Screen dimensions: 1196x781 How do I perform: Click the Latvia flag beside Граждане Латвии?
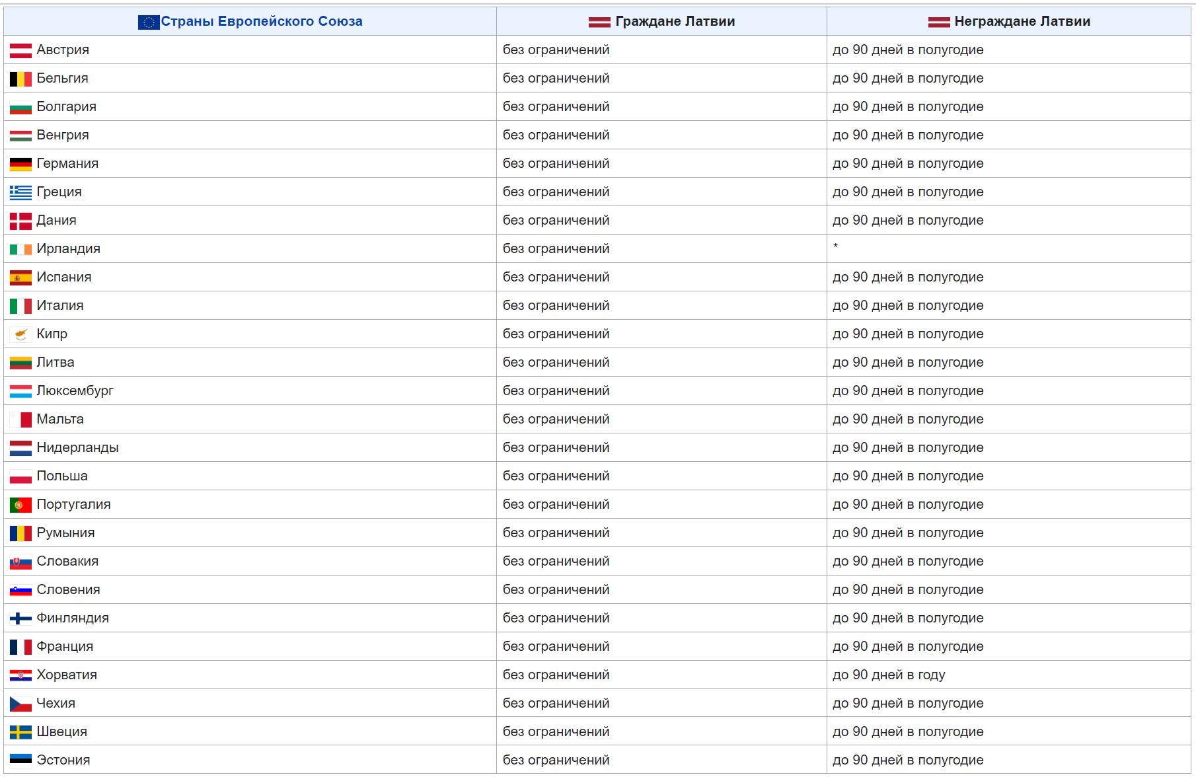(599, 22)
